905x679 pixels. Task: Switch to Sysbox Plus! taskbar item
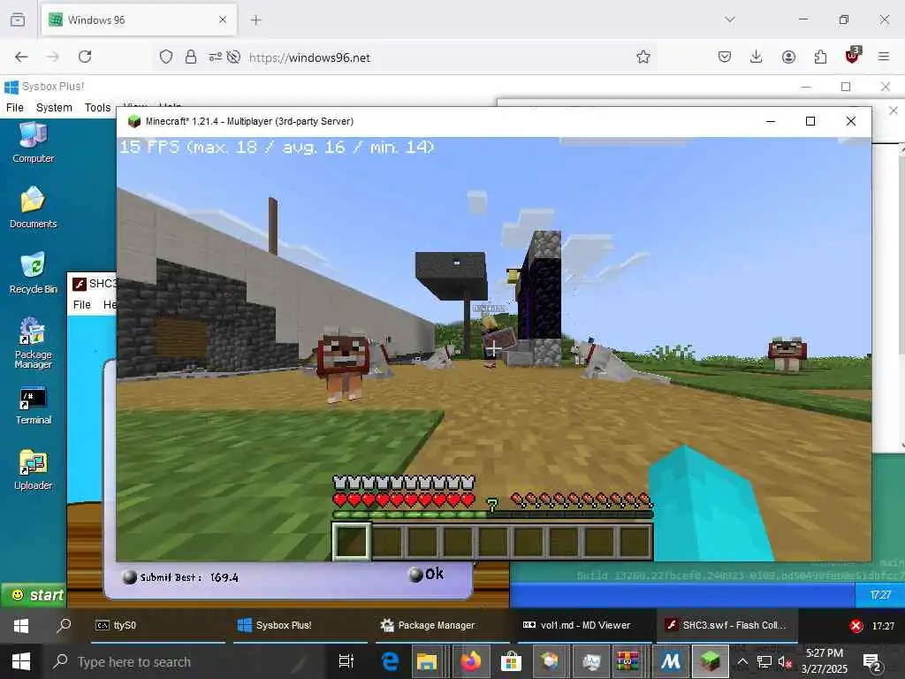(300, 625)
